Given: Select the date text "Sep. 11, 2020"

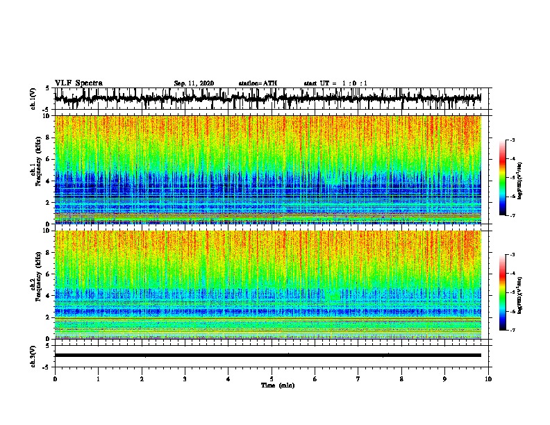Looking at the screenshot, I should point(194,83).
